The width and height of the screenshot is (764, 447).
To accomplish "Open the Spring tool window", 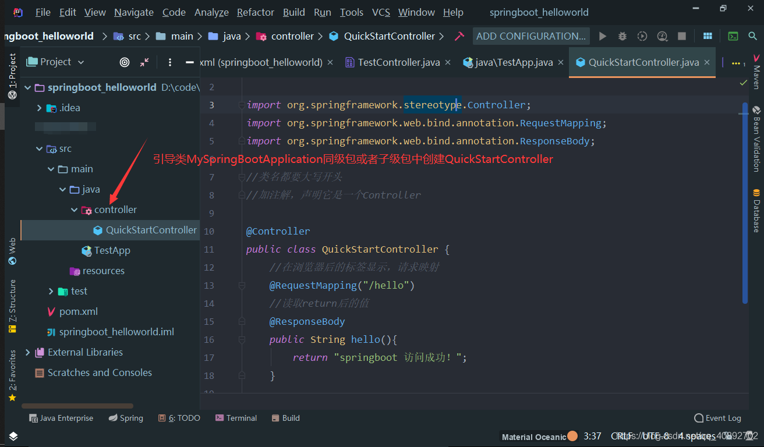I will 126,418.
